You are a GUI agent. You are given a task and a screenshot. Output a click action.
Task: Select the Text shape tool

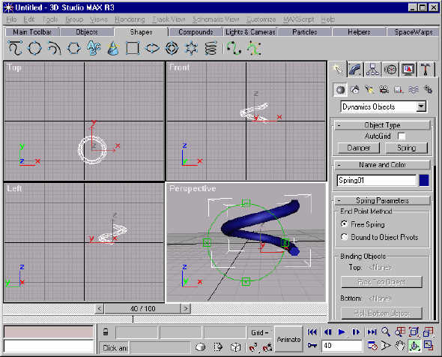94,48
